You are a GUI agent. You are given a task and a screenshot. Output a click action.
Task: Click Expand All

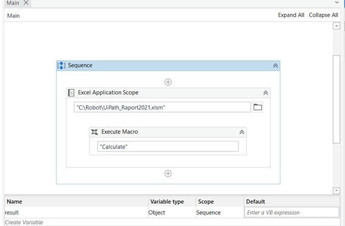coord(291,15)
